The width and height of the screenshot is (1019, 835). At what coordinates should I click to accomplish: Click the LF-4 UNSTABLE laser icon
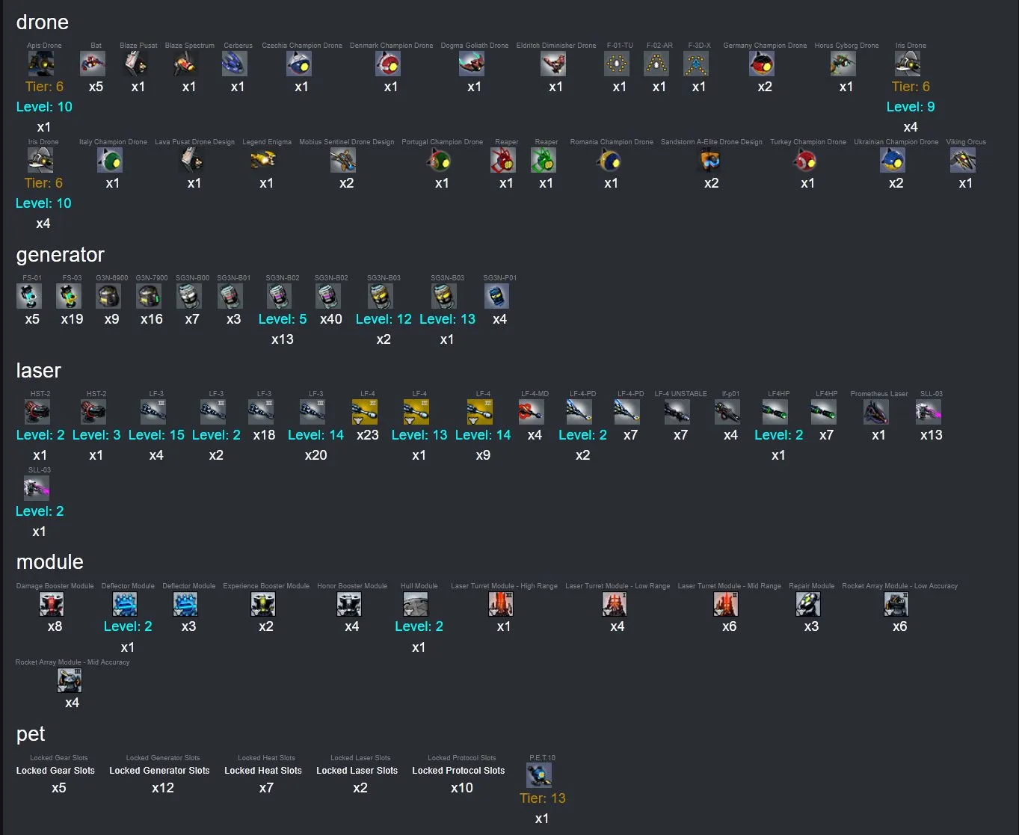(677, 413)
